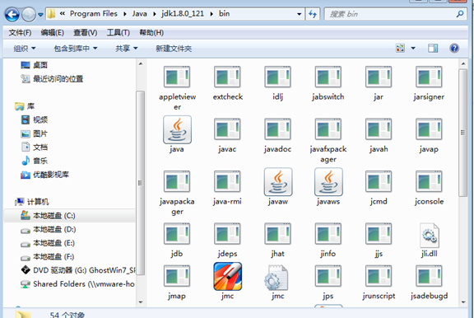The image size is (474, 318).
Task: Select the jar executable icon
Action: [379, 77]
